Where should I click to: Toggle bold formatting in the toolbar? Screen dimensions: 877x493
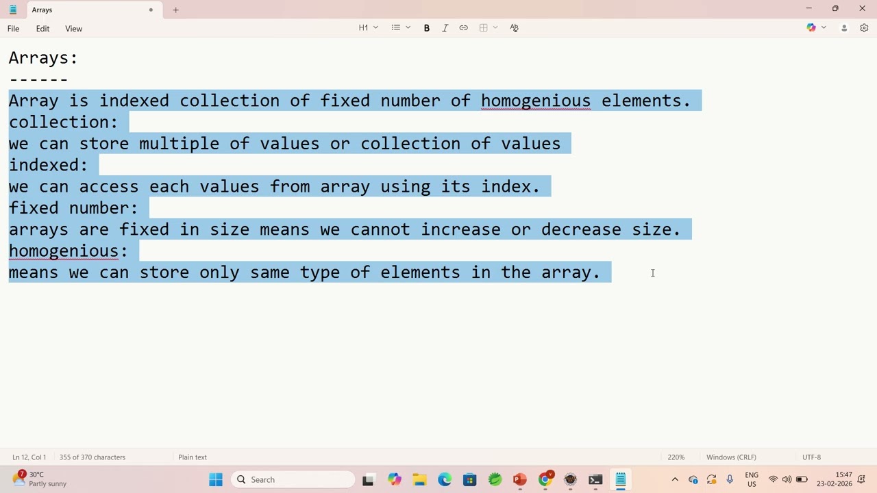tap(426, 28)
